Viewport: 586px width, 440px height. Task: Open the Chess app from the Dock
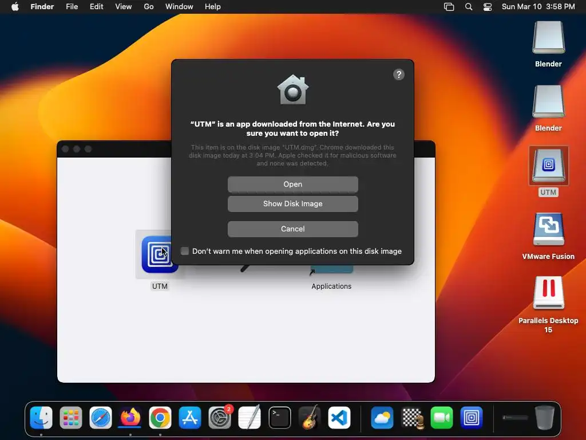(412, 418)
